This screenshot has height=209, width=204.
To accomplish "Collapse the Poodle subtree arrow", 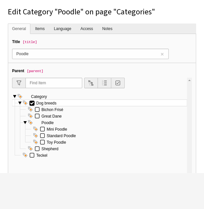I will [25, 123].
